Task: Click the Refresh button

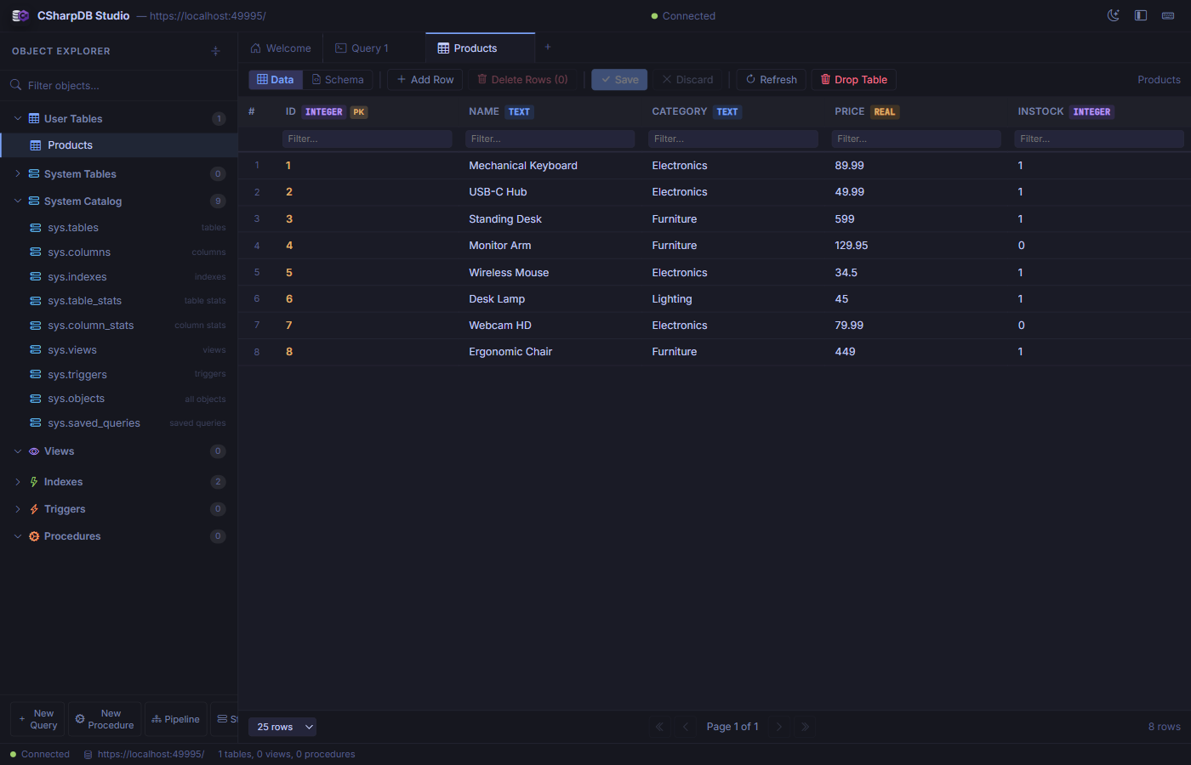Action: [x=771, y=79]
